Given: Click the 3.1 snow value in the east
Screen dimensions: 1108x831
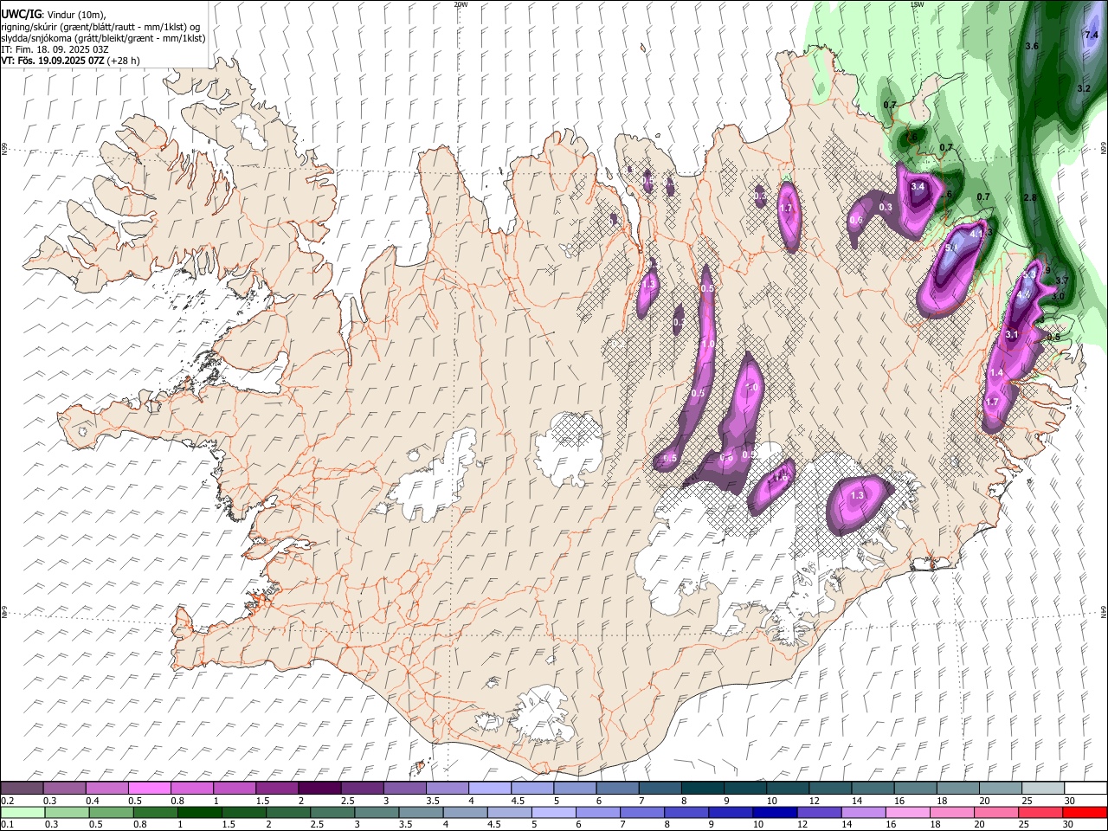Looking at the screenshot, I should pyautogui.click(x=1012, y=334).
